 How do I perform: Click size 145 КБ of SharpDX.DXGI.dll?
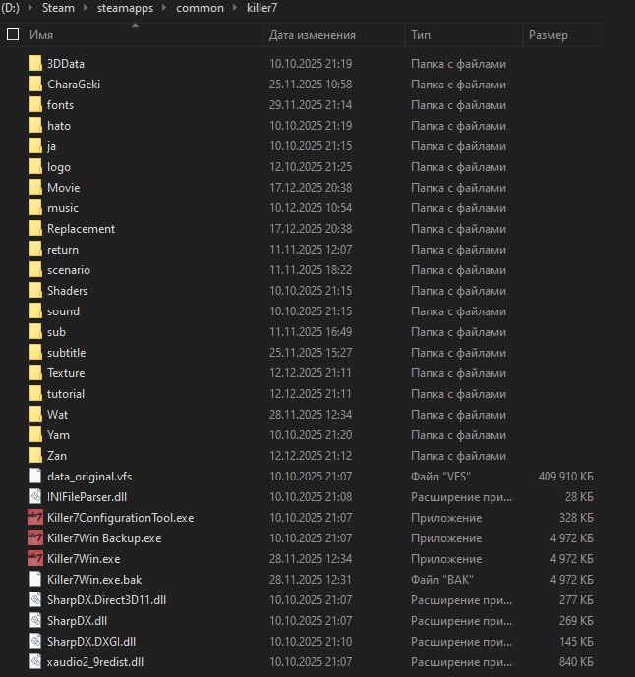[x=576, y=642]
